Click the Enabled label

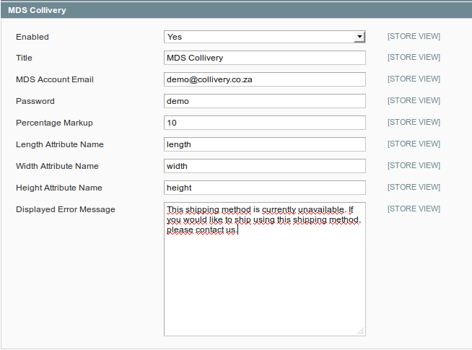(x=32, y=37)
